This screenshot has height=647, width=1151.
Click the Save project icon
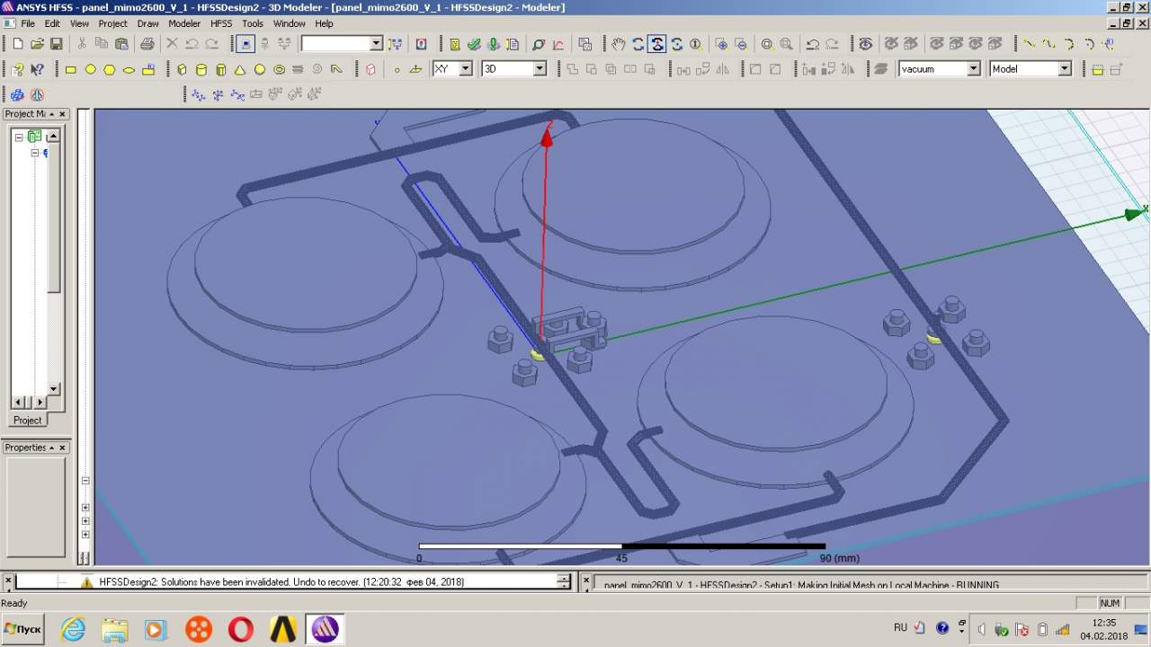[56, 44]
